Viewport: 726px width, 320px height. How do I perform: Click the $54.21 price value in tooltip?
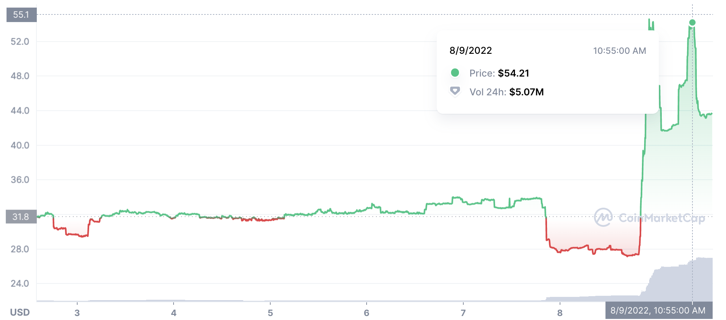513,73
